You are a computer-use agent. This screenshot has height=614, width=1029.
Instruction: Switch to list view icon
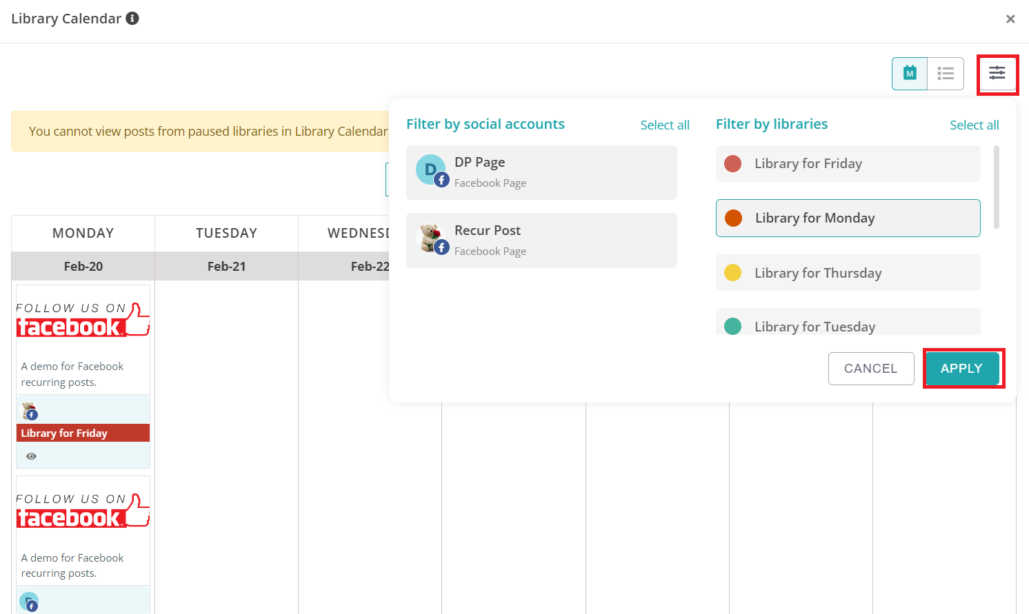946,73
